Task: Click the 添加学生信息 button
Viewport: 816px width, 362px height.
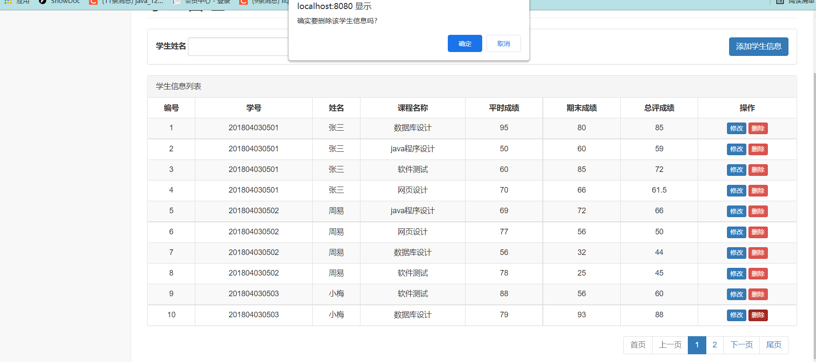Action: click(758, 46)
